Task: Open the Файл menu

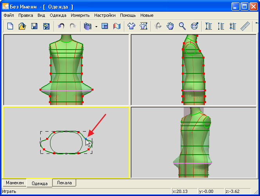Action: click(9, 15)
